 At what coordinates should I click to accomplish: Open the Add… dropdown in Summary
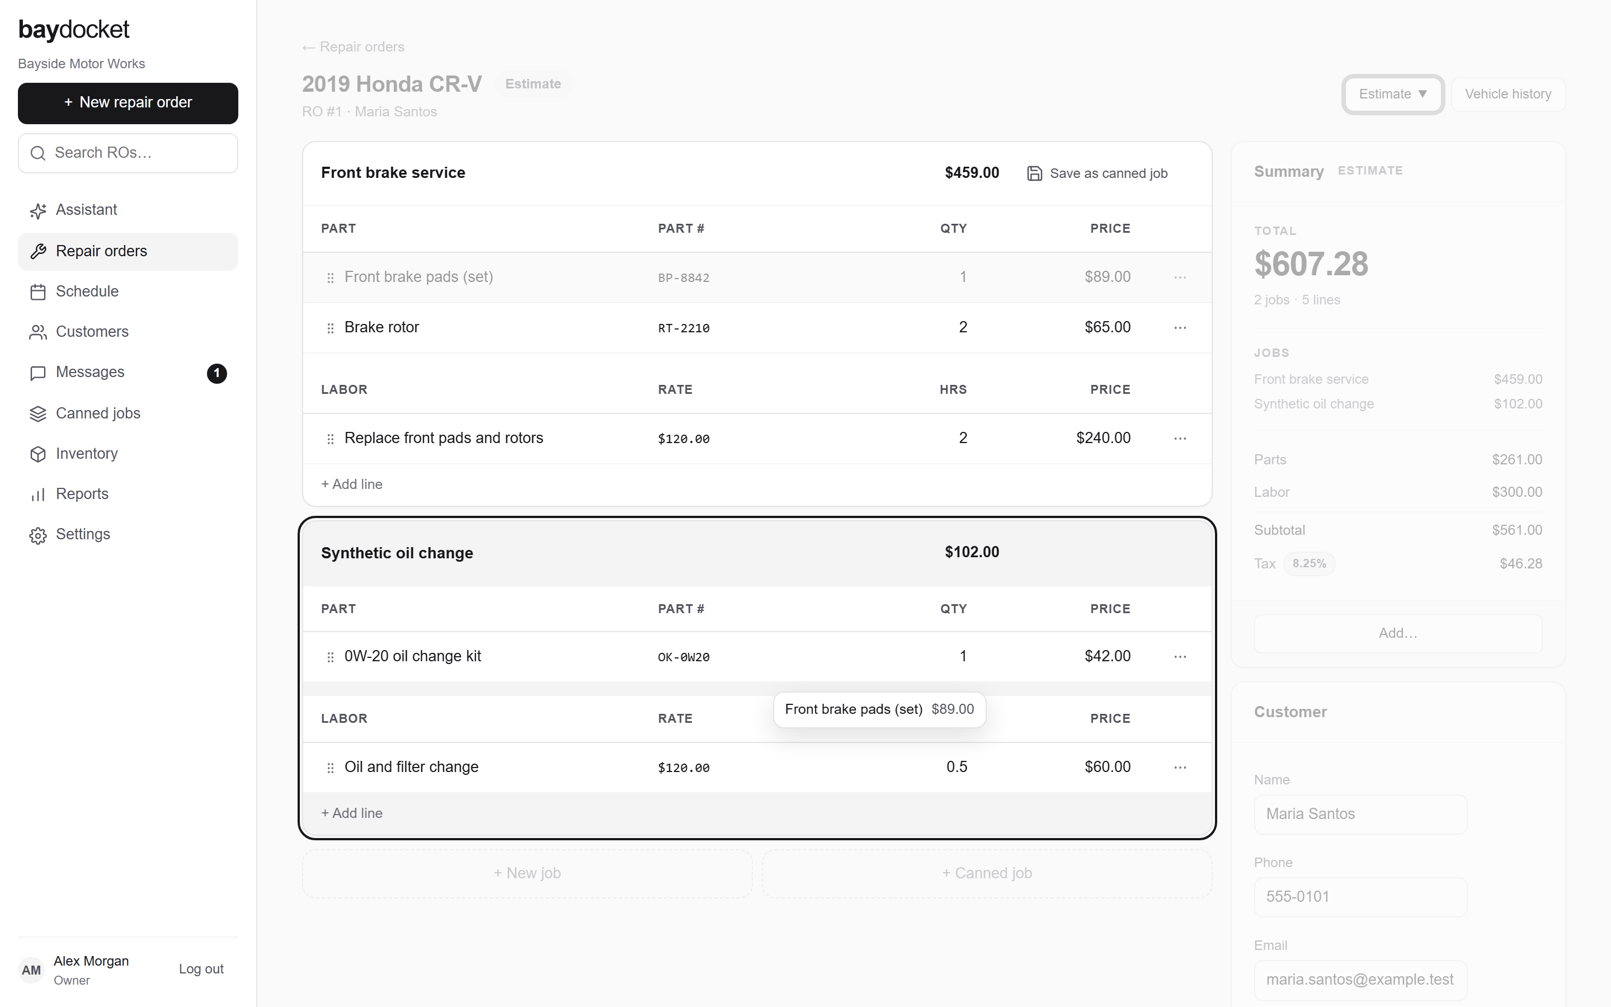(1397, 633)
